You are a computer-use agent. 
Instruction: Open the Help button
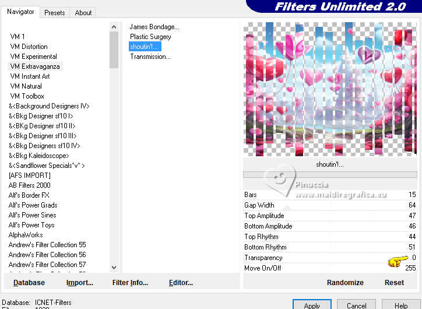[x=401, y=305]
